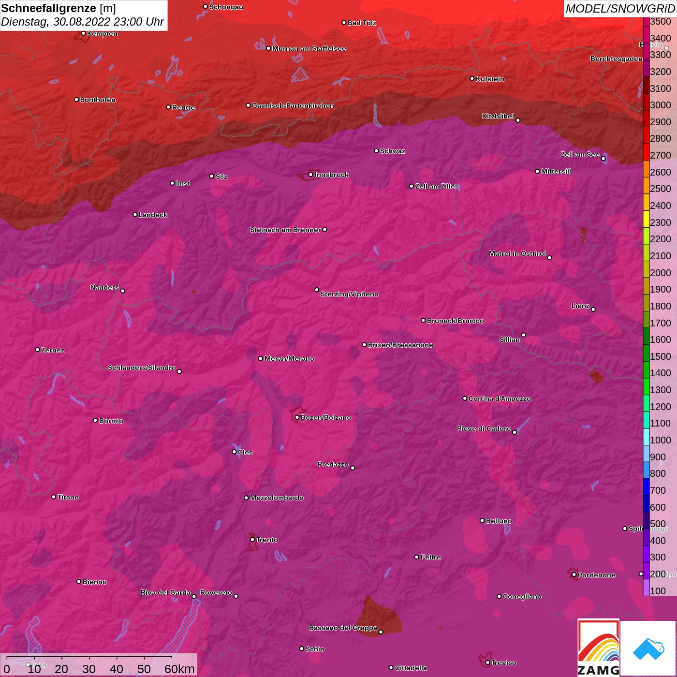This screenshot has height=677, width=677.
Task: Click the Trento city marker
Action: 252,540
